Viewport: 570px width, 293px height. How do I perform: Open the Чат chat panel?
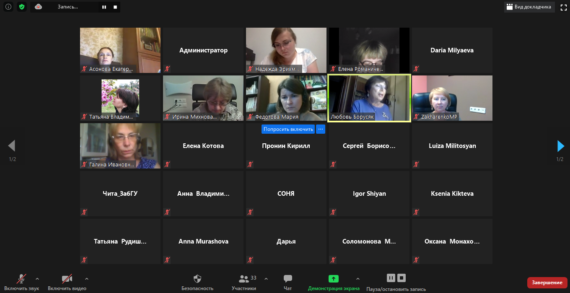[x=288, y=283]
